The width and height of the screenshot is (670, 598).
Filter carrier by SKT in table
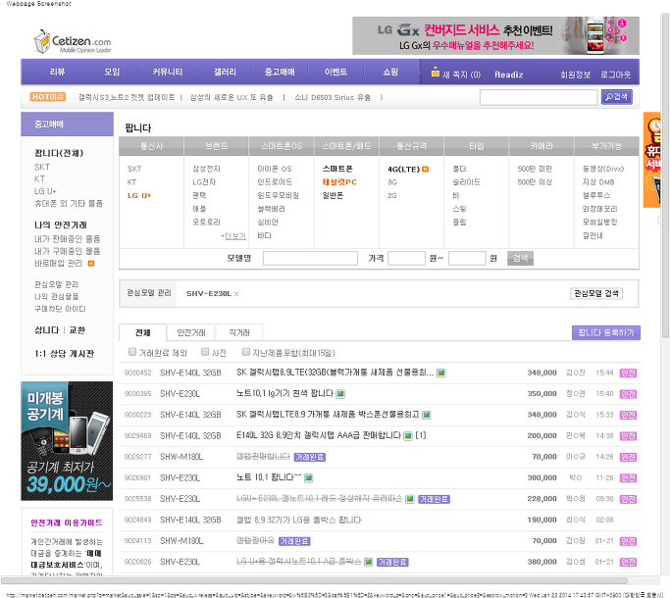point(134,170)
